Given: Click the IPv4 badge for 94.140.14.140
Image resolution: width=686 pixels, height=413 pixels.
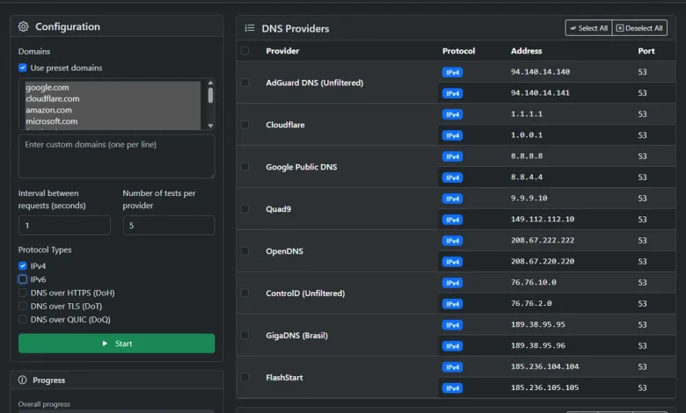Looking at the screenshot, I should pos(452,72).
